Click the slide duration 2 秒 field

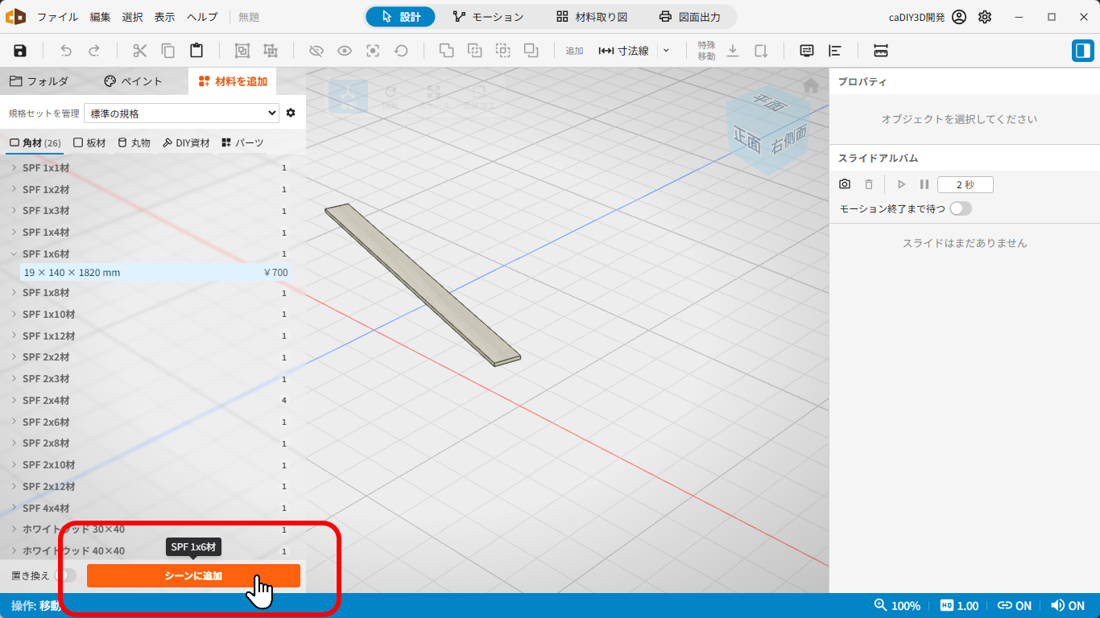pos(966,184)
